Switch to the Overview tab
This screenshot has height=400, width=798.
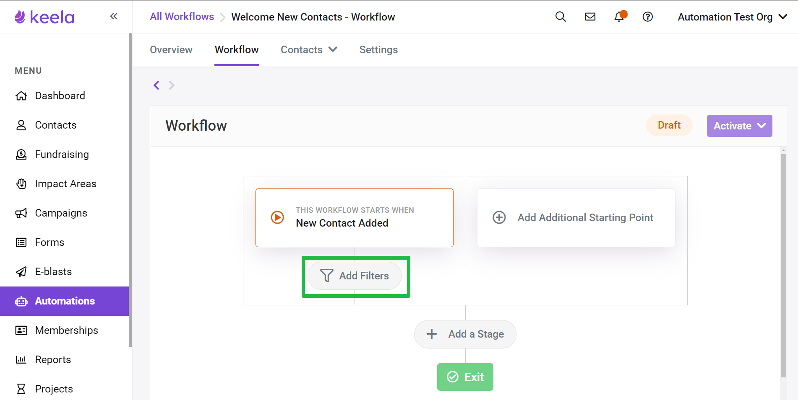point(171,49)
